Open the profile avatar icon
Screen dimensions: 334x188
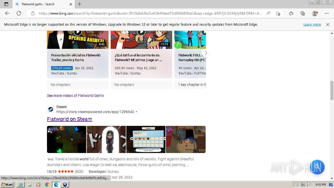(x=315, y=13)
